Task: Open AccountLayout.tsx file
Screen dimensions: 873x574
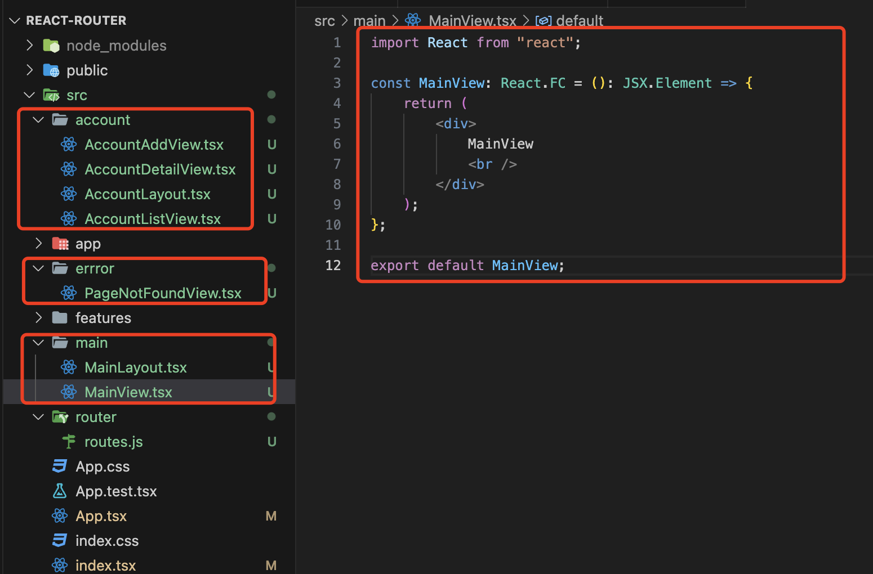Action: coord(148,194)
